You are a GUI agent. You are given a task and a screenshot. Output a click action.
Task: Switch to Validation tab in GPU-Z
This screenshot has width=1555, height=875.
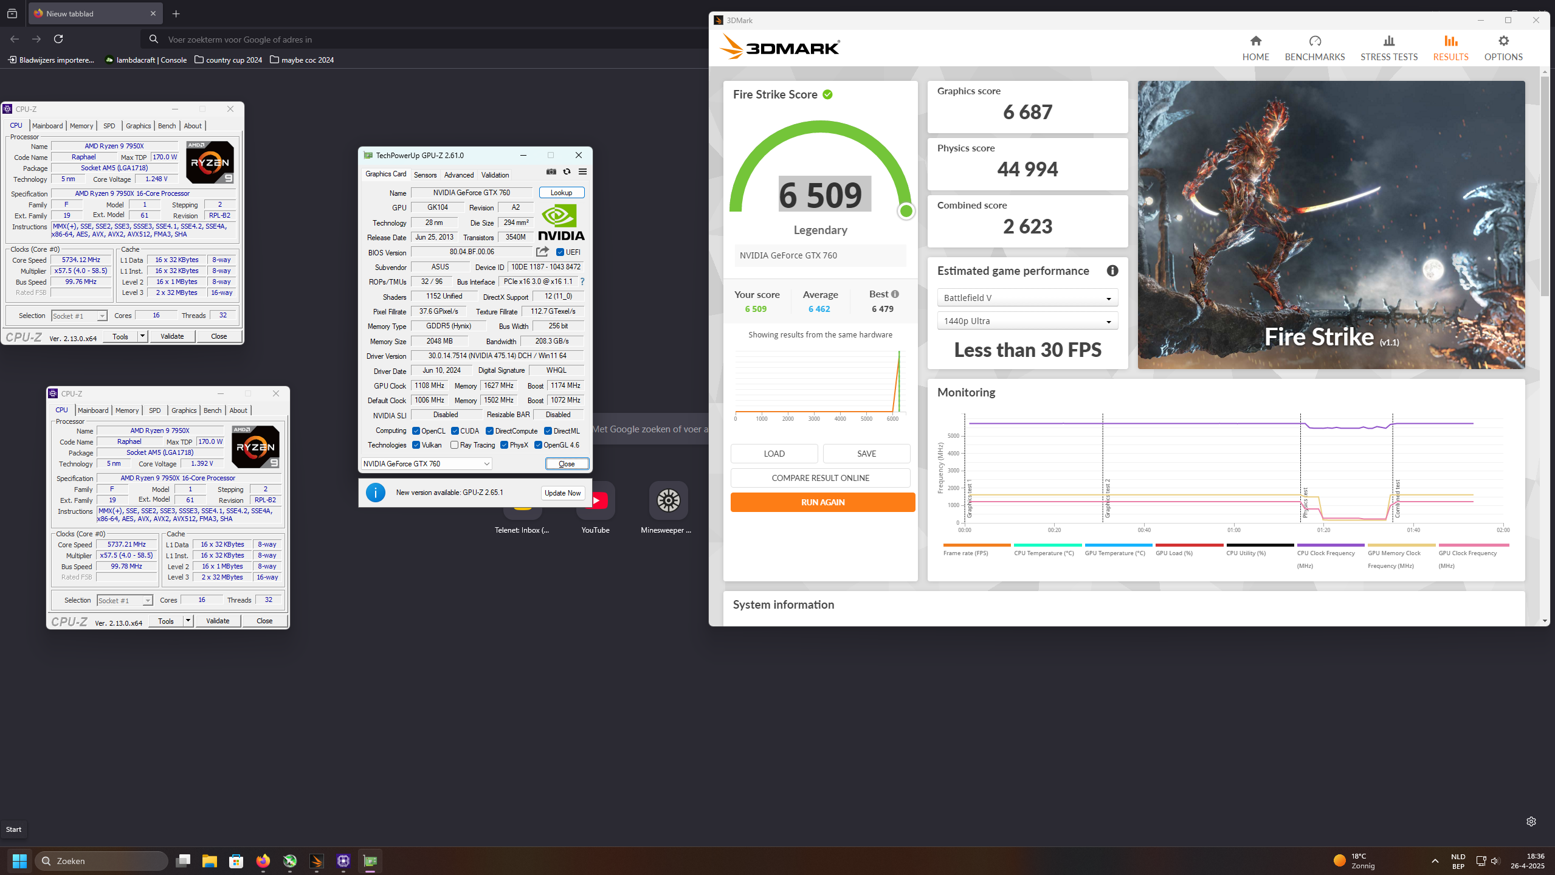495,175
